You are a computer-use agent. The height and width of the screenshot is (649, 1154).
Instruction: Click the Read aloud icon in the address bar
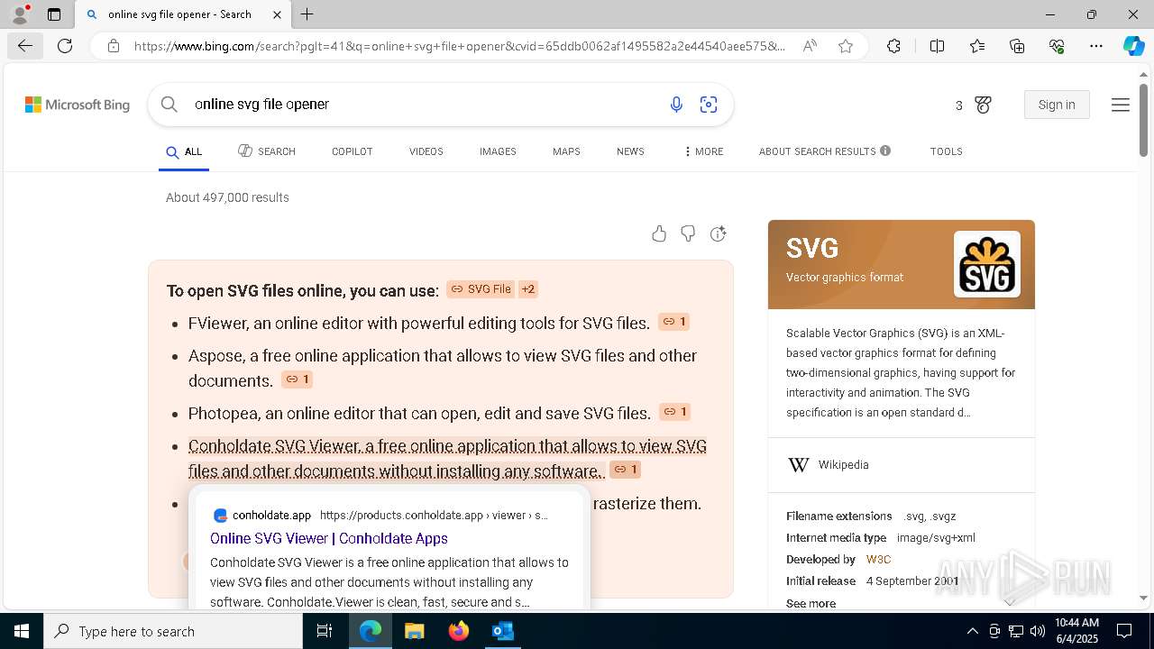810,46
